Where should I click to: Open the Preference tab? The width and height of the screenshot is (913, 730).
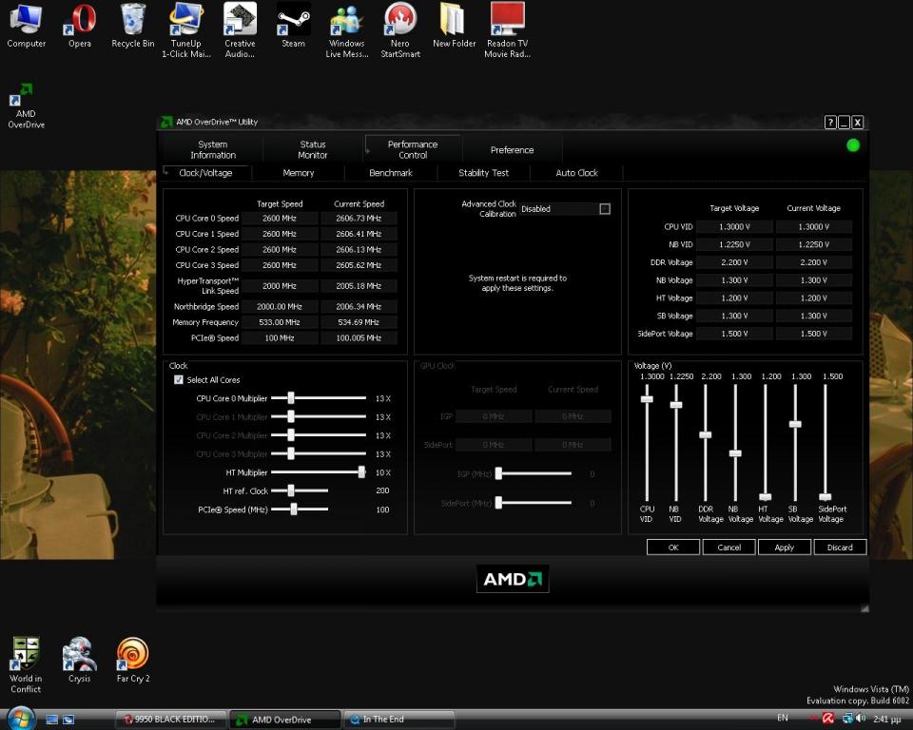click(512, 149)
